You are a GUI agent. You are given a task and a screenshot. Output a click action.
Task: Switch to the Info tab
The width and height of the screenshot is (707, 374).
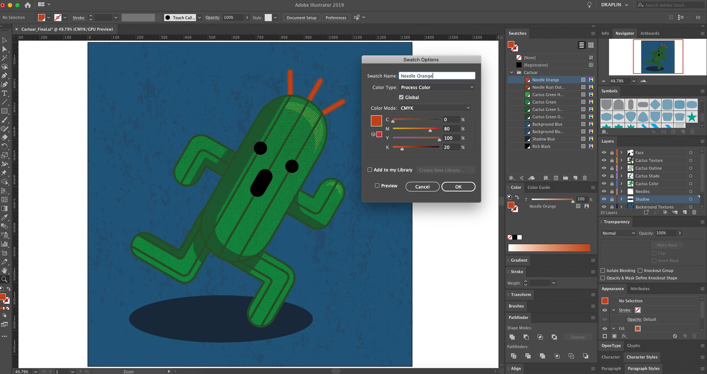pyautogui.click(x=605, y=33)
